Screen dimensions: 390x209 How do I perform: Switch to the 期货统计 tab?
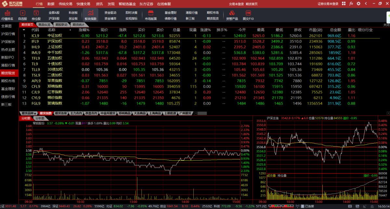78,25
